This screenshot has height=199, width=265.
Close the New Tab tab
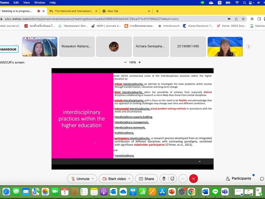pos(149,11)
